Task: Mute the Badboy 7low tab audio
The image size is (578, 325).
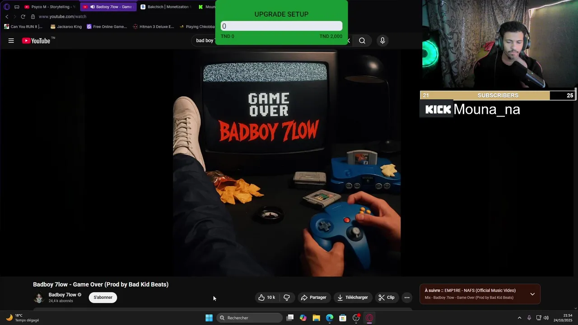Action: click(93, 7)
